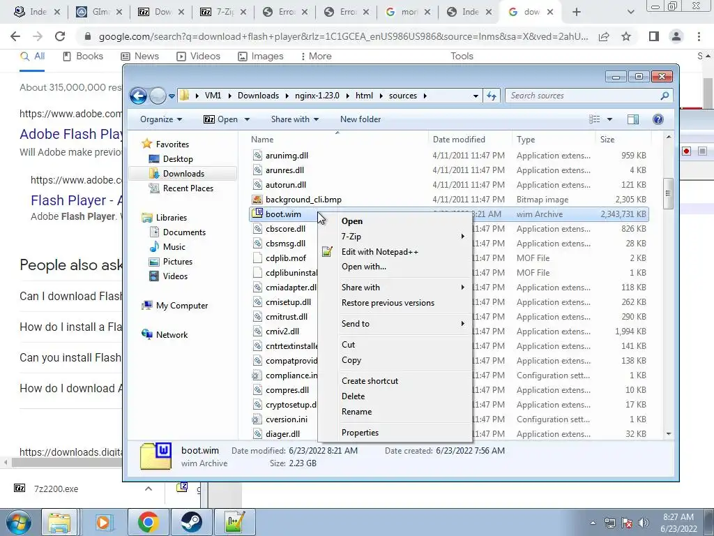714x536 pixels.
Task: Click html in the address breadcrumb
Action: pos(364,96)
